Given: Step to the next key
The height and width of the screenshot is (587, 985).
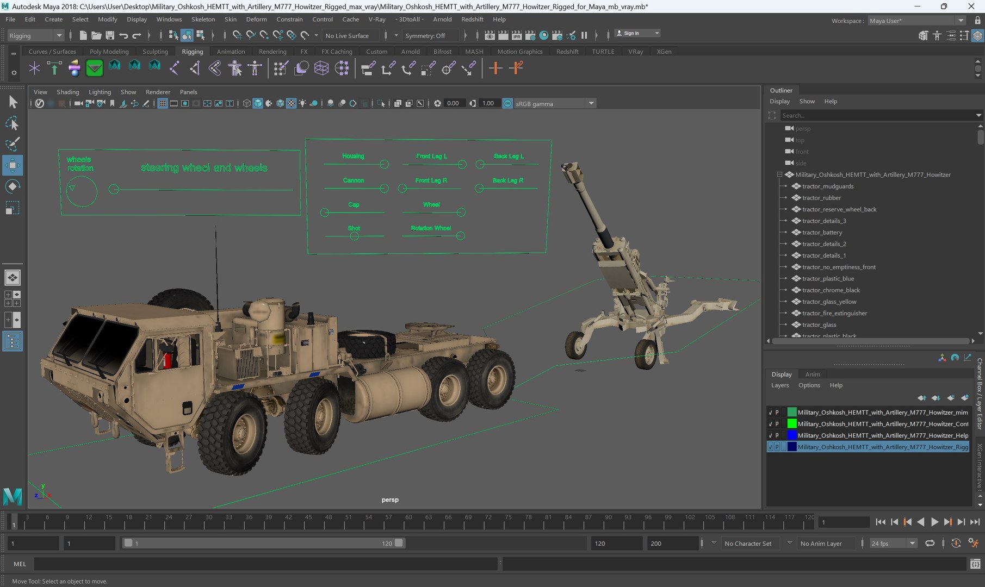Looking at the screenshot, I should point(947,522).
